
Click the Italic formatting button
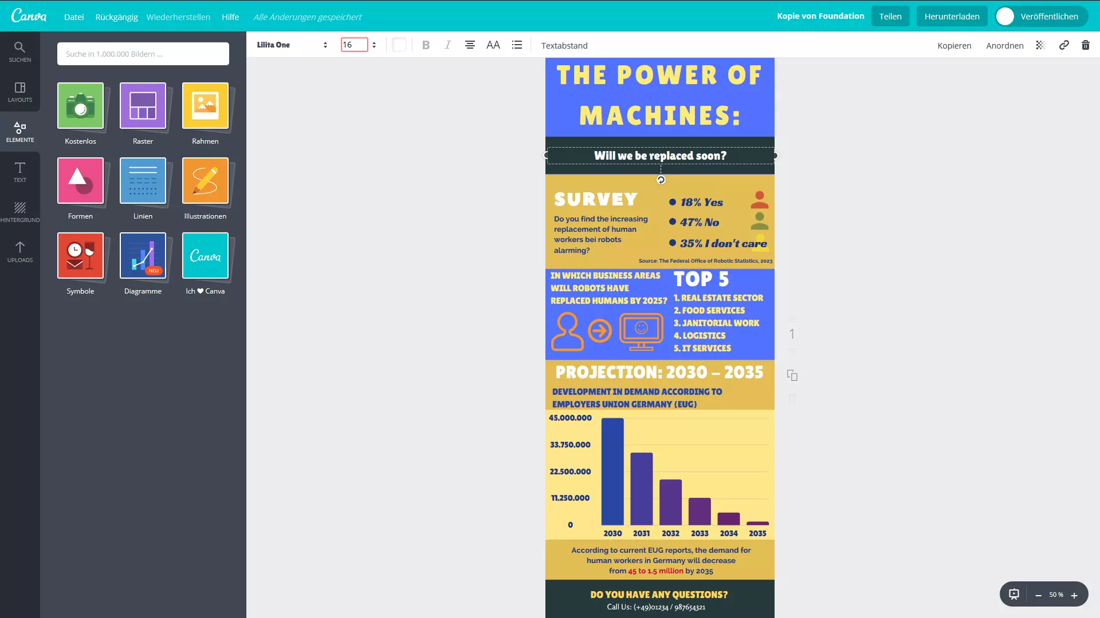click(447, 45)
